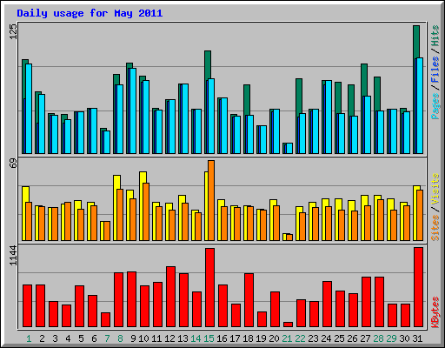Select the yellow Sites bar for day 8
The height and width of the screenshot is (348, 445).
pos(116,183)
